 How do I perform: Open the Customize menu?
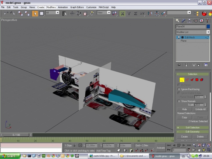point(91,7)
